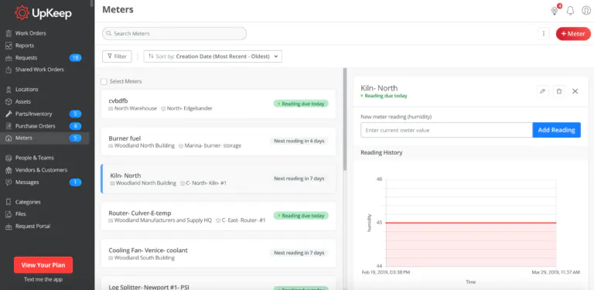Click the Meters gauge icon in the sidebar
Screen dimensions: 594x290
coord(9,138)
